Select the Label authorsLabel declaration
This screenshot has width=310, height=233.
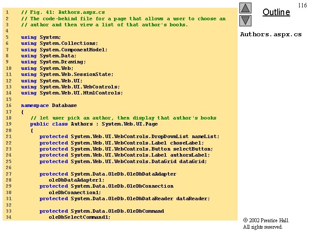pos(124,155)
